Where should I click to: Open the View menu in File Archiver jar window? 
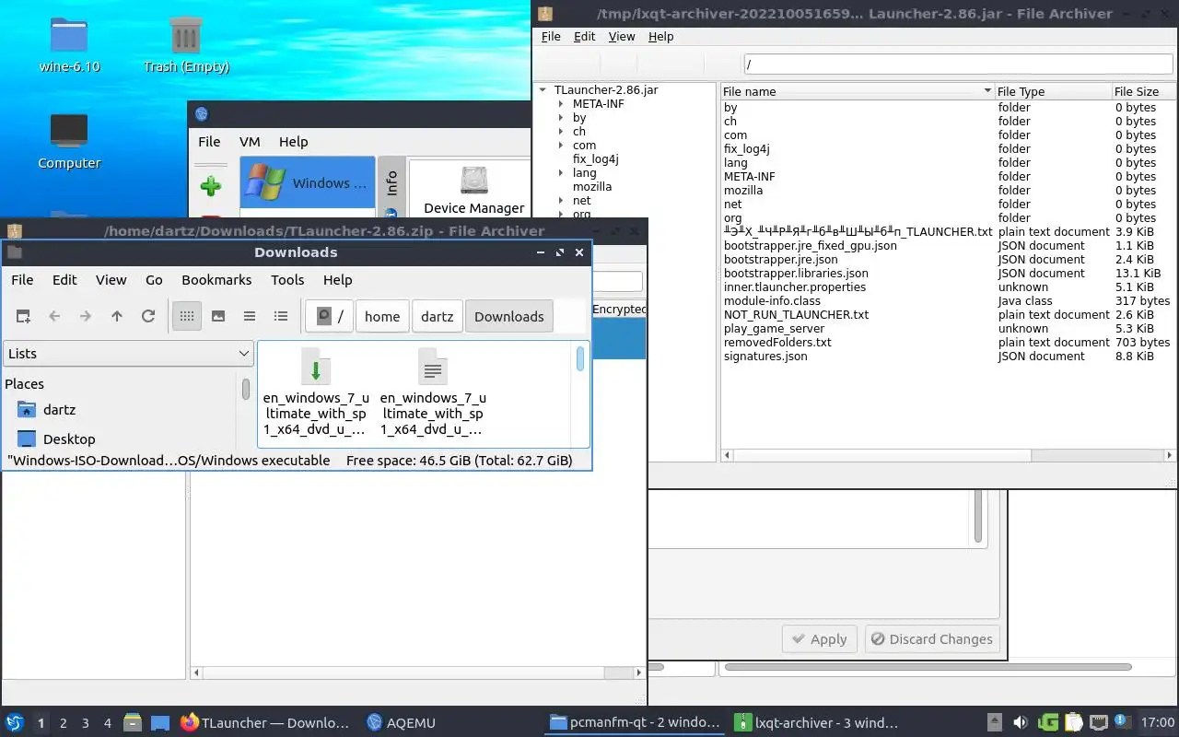622,37
